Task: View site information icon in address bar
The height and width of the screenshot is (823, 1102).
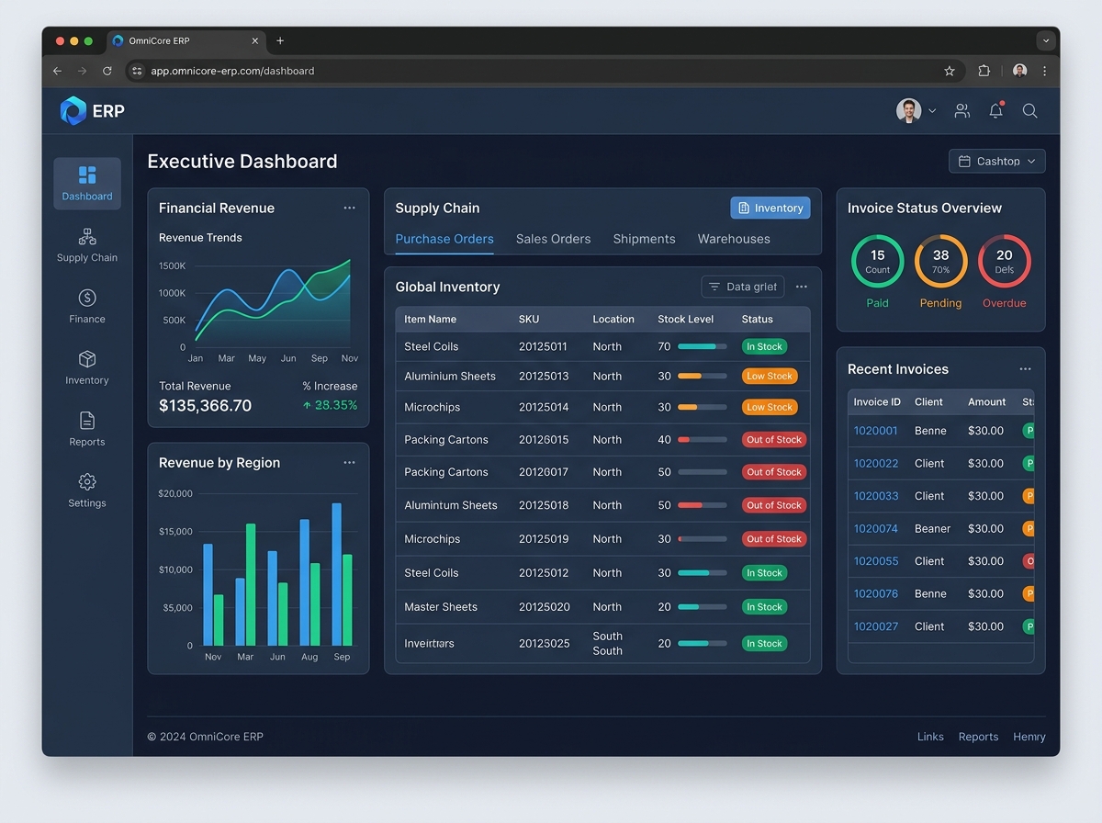Action: coord(137,71)
